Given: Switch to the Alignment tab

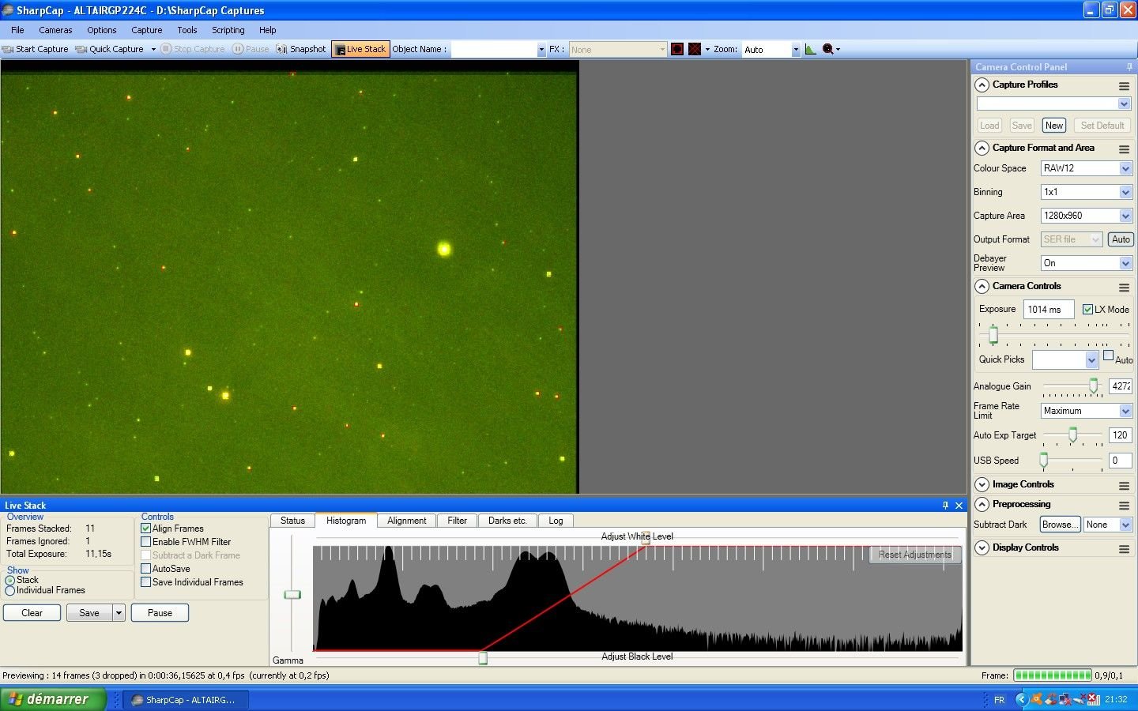Looking at the screenshot, I should pos(406,521).
